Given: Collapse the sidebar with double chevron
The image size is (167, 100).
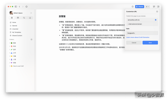Looking at the screenshot, I should coord(31,13).
